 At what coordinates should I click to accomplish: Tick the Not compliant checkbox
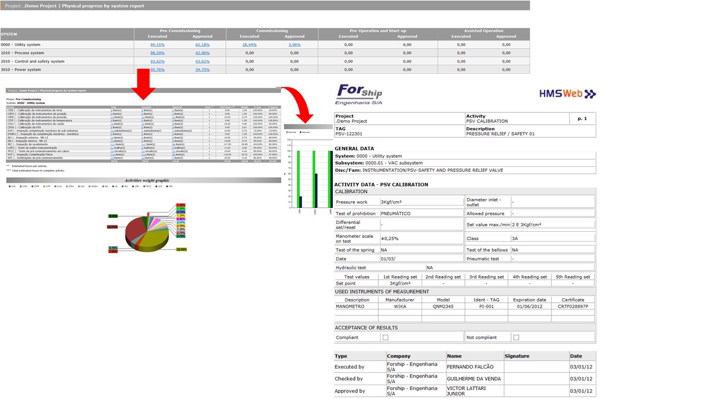click(x=516, y=337)
